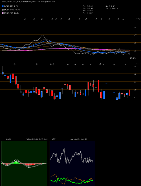This screenshot has height=186, width=141.
Task: Click y-axis label 17 on EMA chart
Action: pyautogui.click(x=135, y=35)
